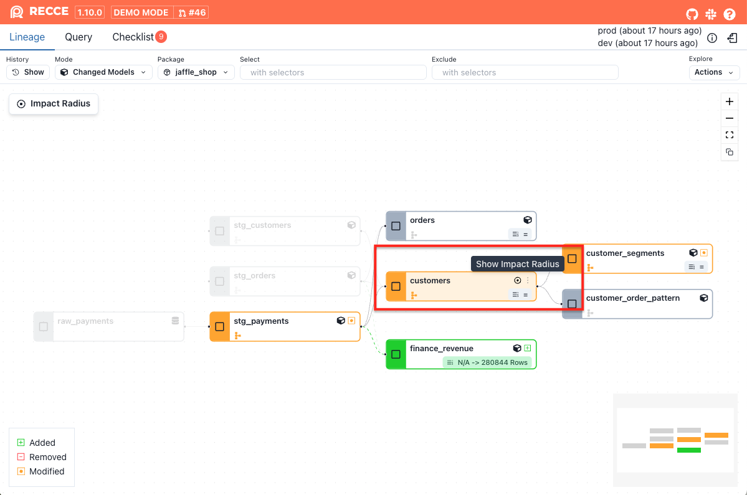
Task: Open the Slack community icon
Action: click(711, 14)
